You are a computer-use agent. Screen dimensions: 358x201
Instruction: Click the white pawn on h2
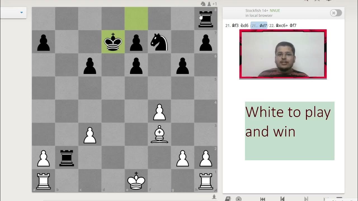pyautogui.click(x=206, y=158)
